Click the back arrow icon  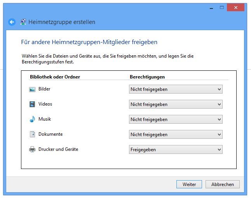[x=12, y=22]
